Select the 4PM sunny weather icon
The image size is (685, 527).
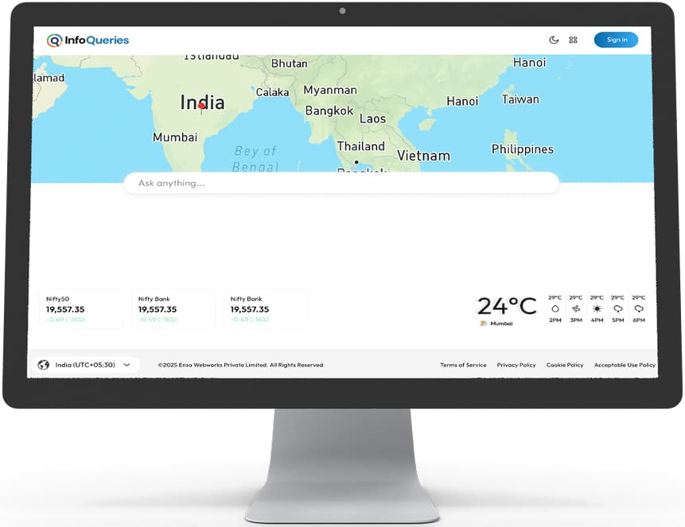tap(596, 308)
